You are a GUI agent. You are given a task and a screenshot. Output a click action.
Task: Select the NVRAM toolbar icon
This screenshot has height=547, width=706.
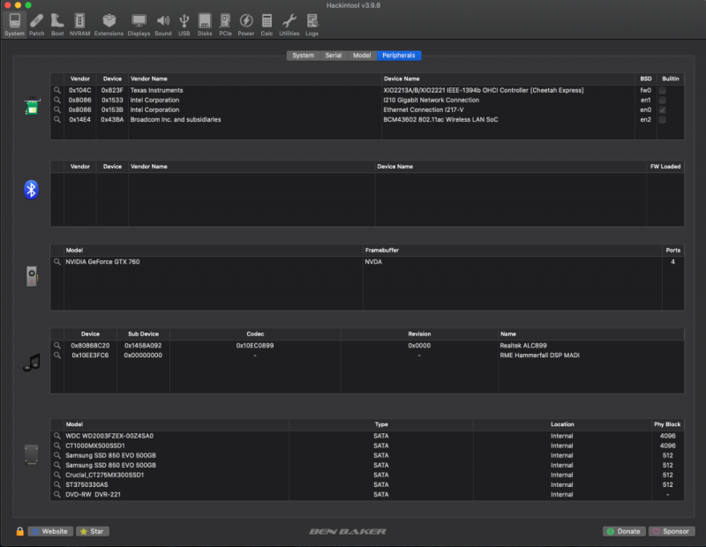(x=79, y=23)
